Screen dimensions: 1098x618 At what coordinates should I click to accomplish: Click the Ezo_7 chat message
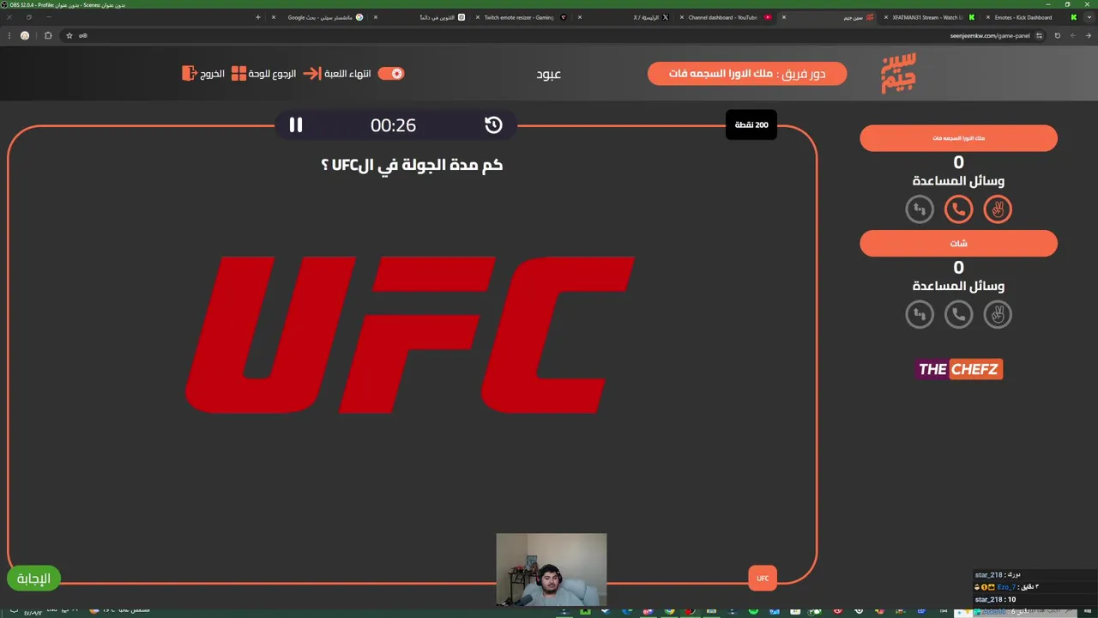point(1006,587)
